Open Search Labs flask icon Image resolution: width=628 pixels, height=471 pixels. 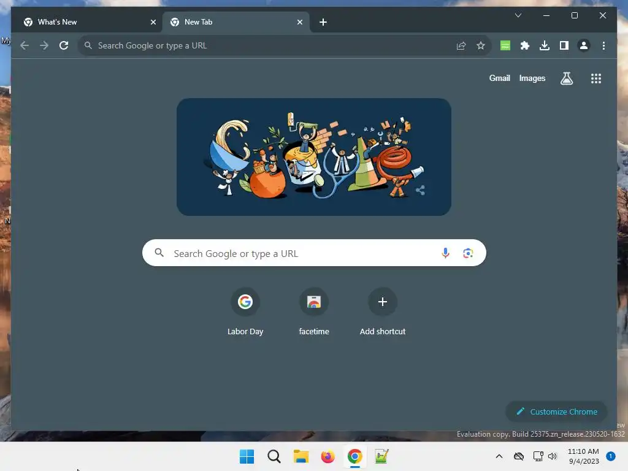point(566,78)
